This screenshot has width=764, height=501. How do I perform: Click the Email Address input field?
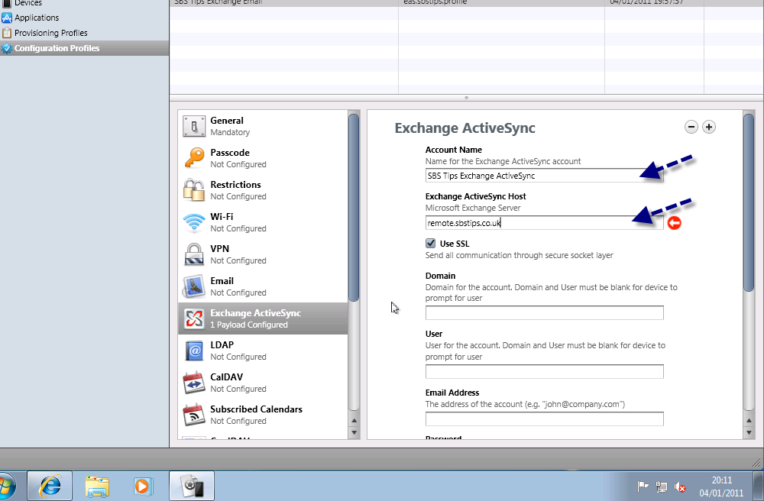point(544,419)
